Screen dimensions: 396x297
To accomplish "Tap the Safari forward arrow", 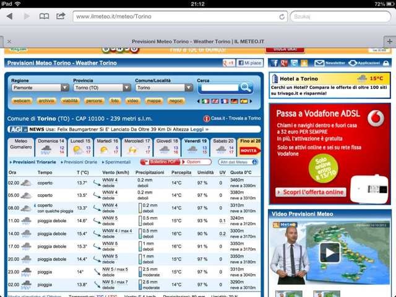I will [27, 17].
